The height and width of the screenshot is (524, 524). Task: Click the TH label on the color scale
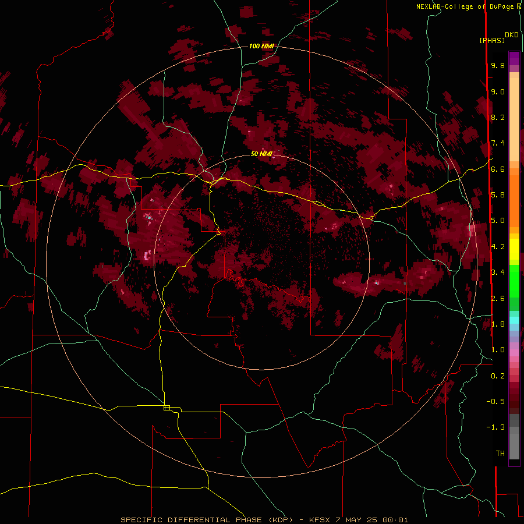coord(500,453)
